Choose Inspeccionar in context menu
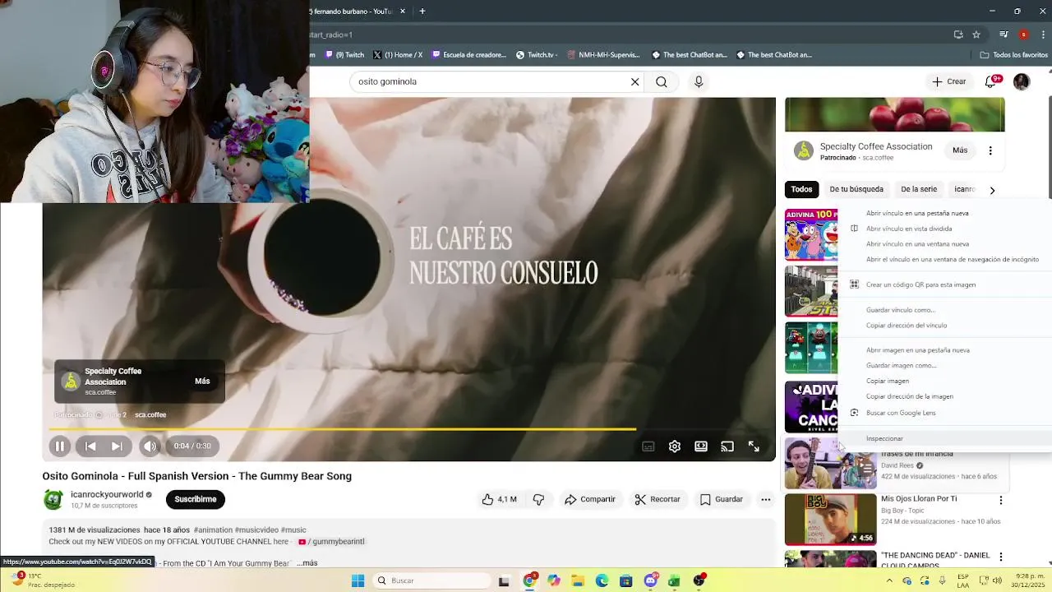Viewport: 1052px width, 592px height. pyautogui.click(x=944, y=439)
